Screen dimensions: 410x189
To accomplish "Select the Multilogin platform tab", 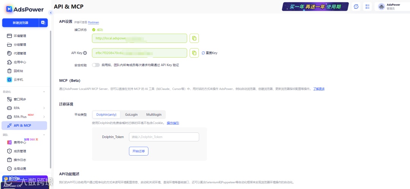I will point(154,115).
